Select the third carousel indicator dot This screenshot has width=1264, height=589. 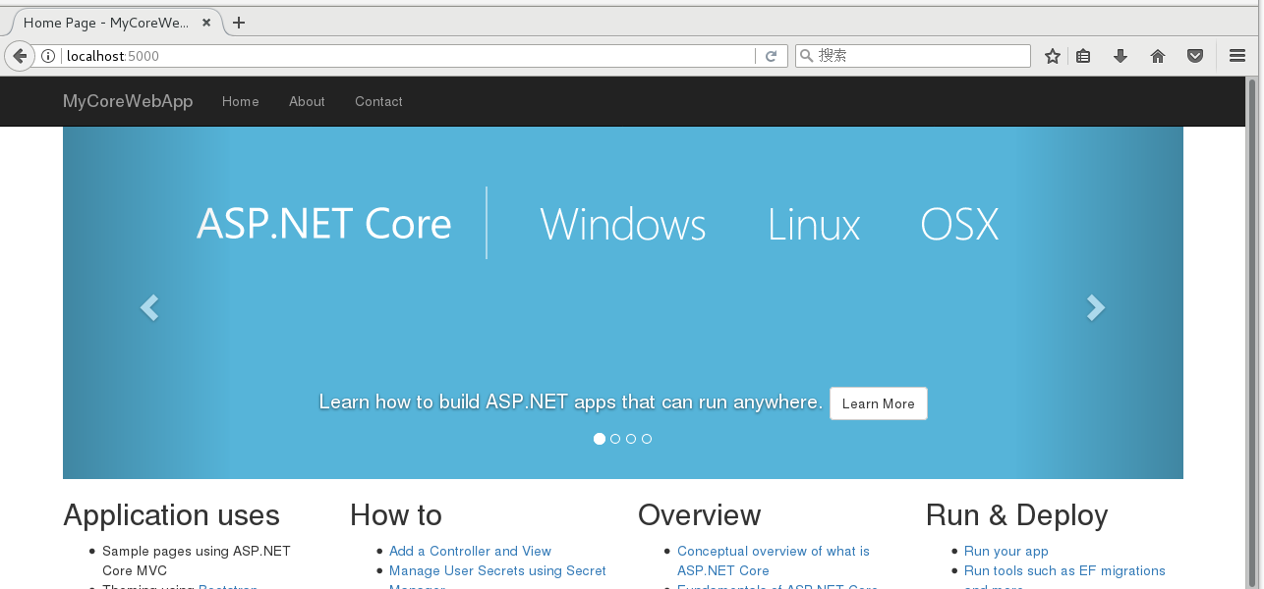pos(631,439)
